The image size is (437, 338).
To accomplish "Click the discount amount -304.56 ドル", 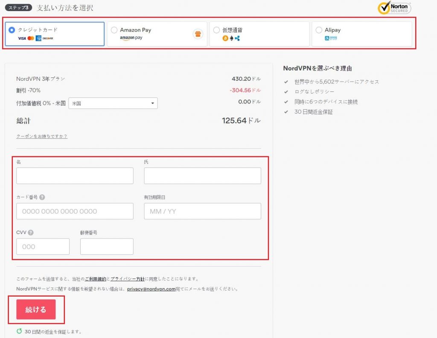I will 245,90.
